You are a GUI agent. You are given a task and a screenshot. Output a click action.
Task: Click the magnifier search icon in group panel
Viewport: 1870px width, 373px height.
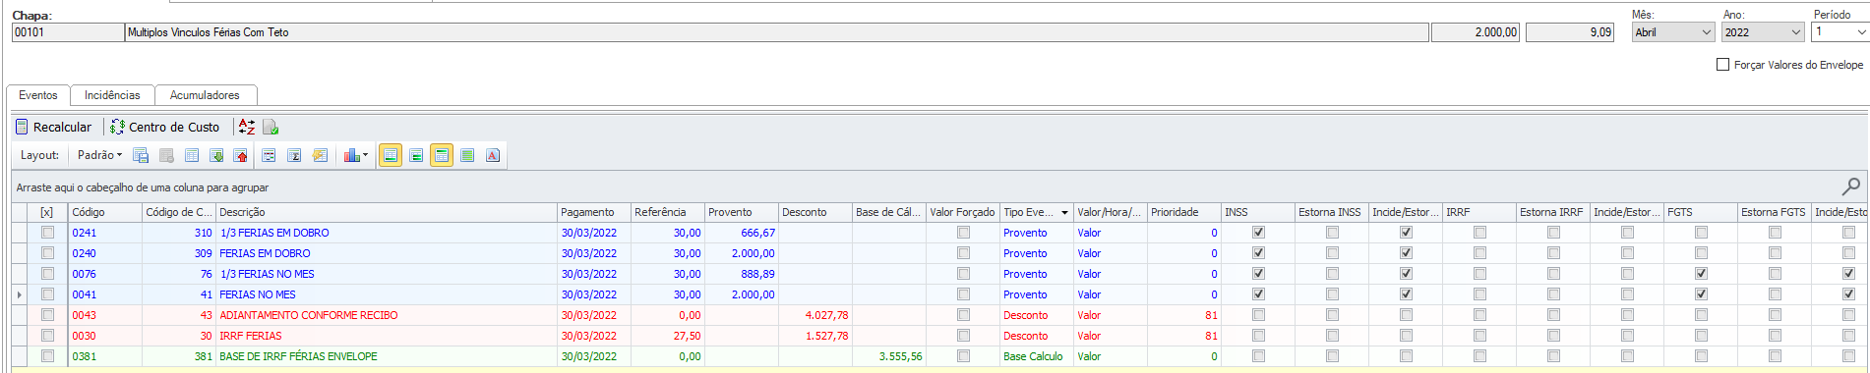(1850, 186)
